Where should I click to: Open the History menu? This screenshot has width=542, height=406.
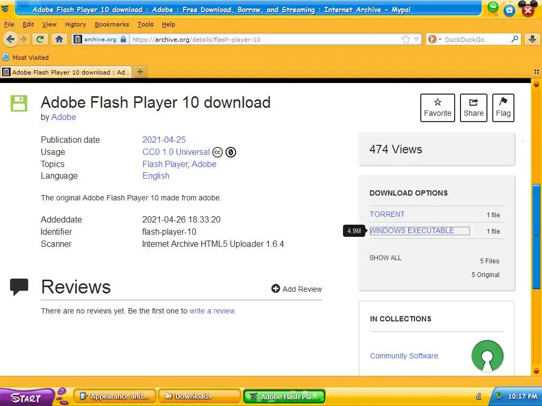click(75, 24)
